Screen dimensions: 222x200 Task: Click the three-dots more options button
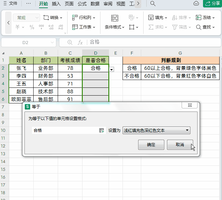click(x=29, y=3)
